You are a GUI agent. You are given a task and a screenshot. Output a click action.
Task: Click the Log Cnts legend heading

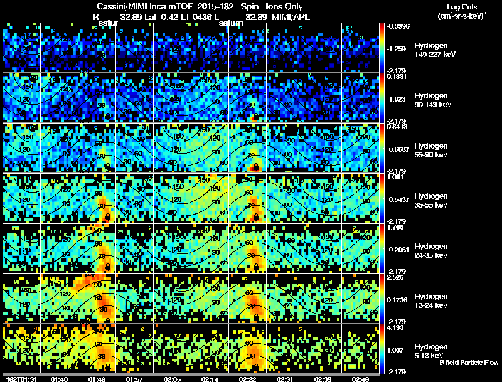point(462,7)
